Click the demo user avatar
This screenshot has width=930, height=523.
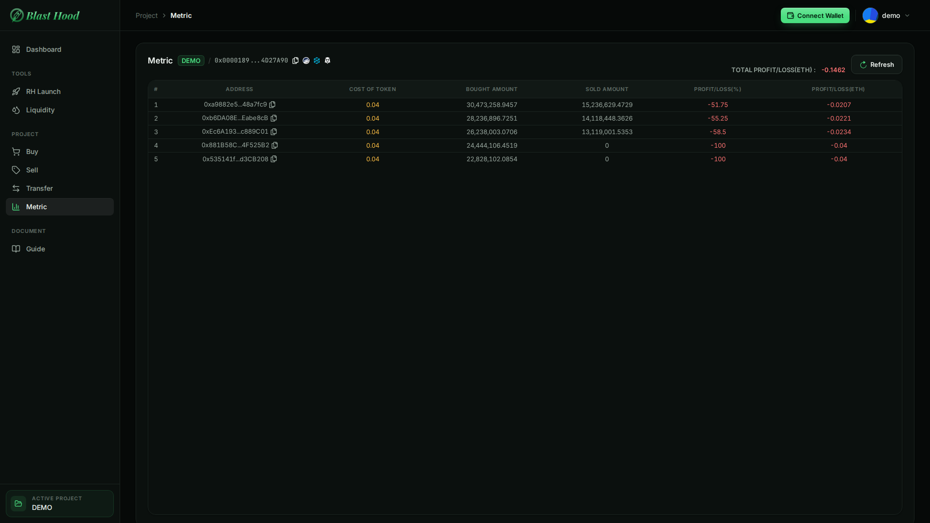[x=870, y=15]
